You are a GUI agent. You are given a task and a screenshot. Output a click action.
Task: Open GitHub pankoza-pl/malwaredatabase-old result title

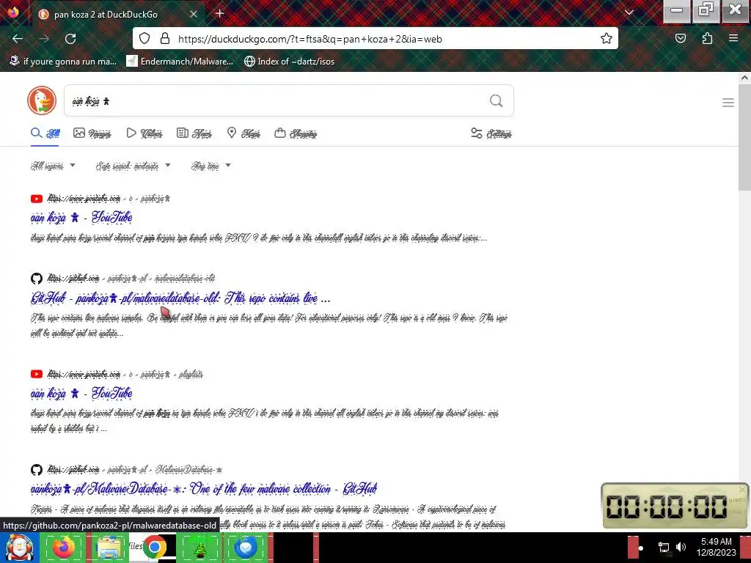(x=180, y=298)
